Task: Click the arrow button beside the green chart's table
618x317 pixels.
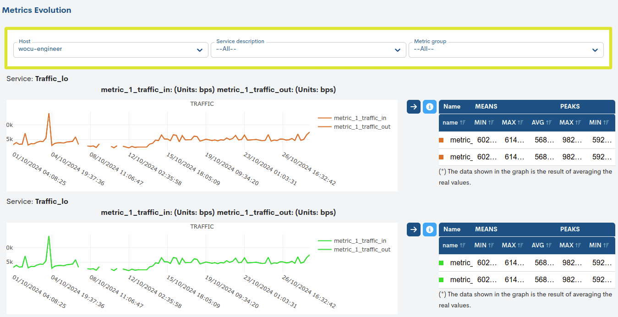Action: pos(414,230)
